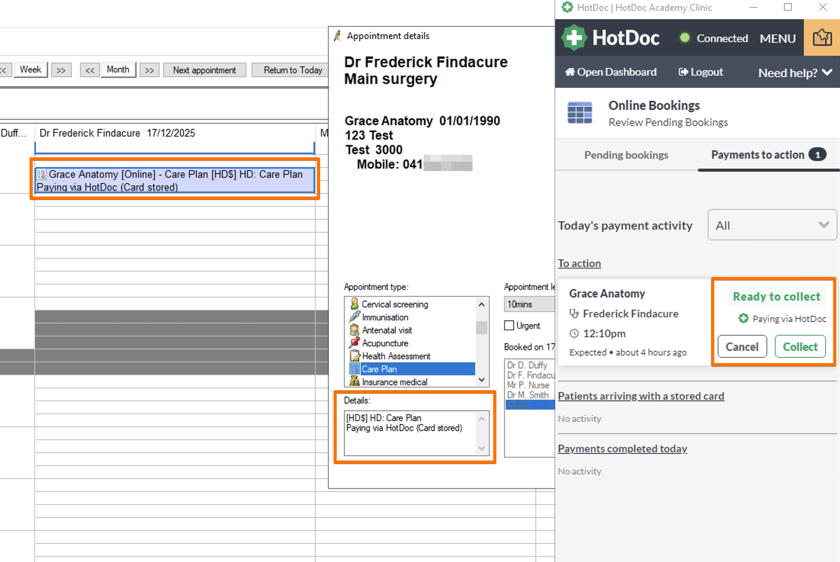Click the HotDoc title bar app icon
This screenshot has width=840, height=562.
[567, 7]
